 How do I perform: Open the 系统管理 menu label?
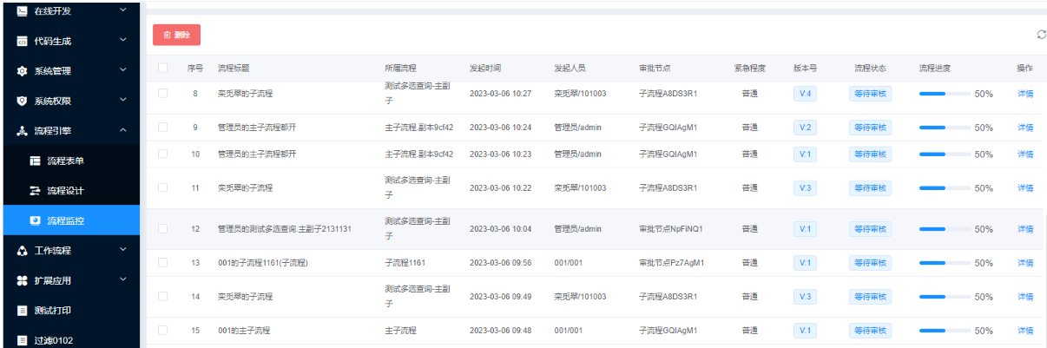53,71
